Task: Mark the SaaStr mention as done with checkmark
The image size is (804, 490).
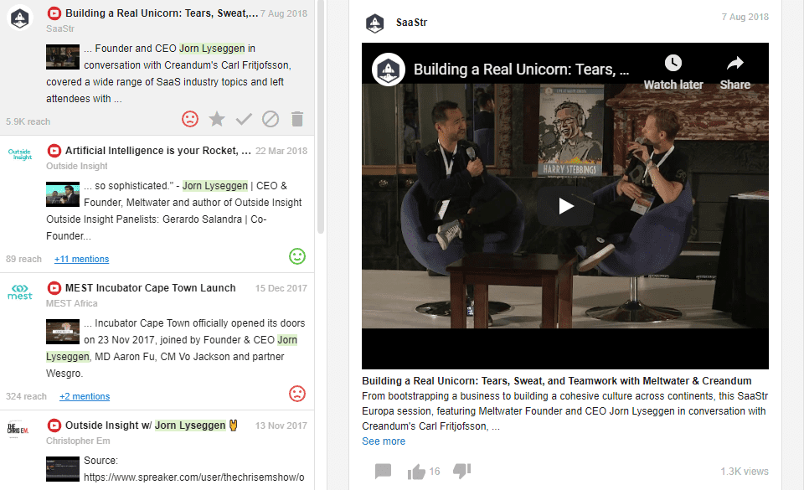Action: pos(244,120)
